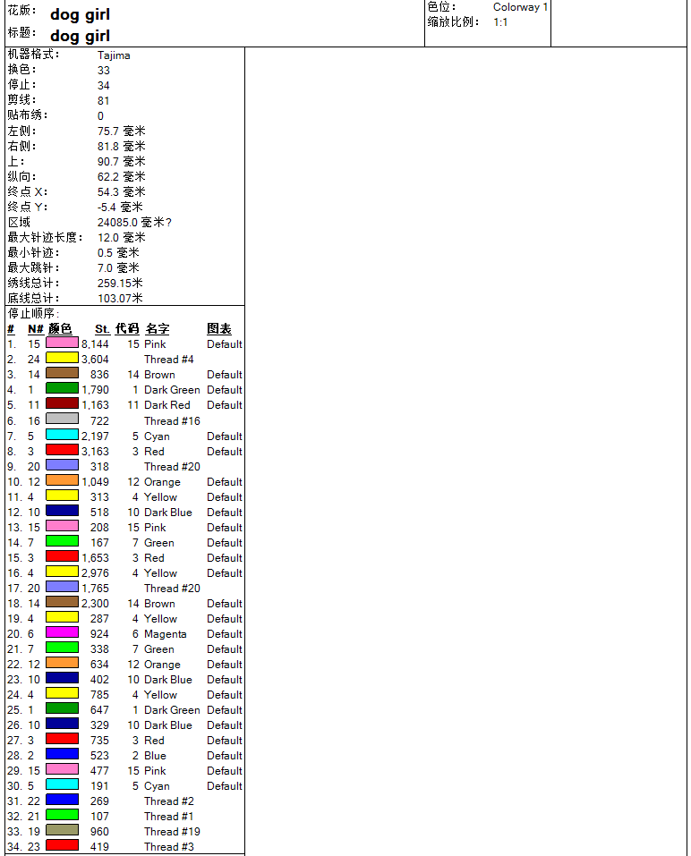Click the 'Tajima' machine format value

tap(114, 55)
